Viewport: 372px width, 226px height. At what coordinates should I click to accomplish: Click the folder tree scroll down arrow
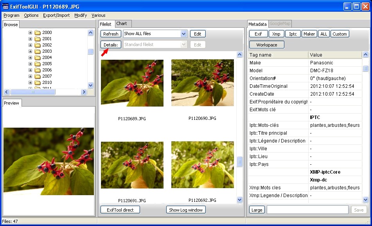pos(91,85)
